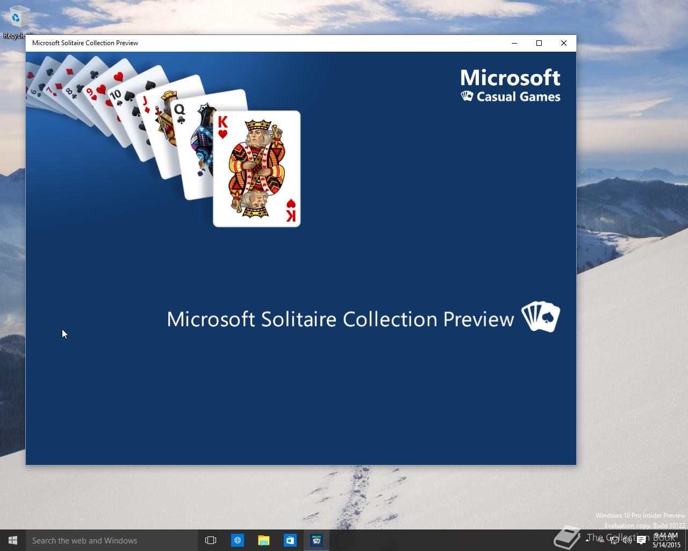Click the Search the web and Windows box
688x551 pixels.
[111, 540]
